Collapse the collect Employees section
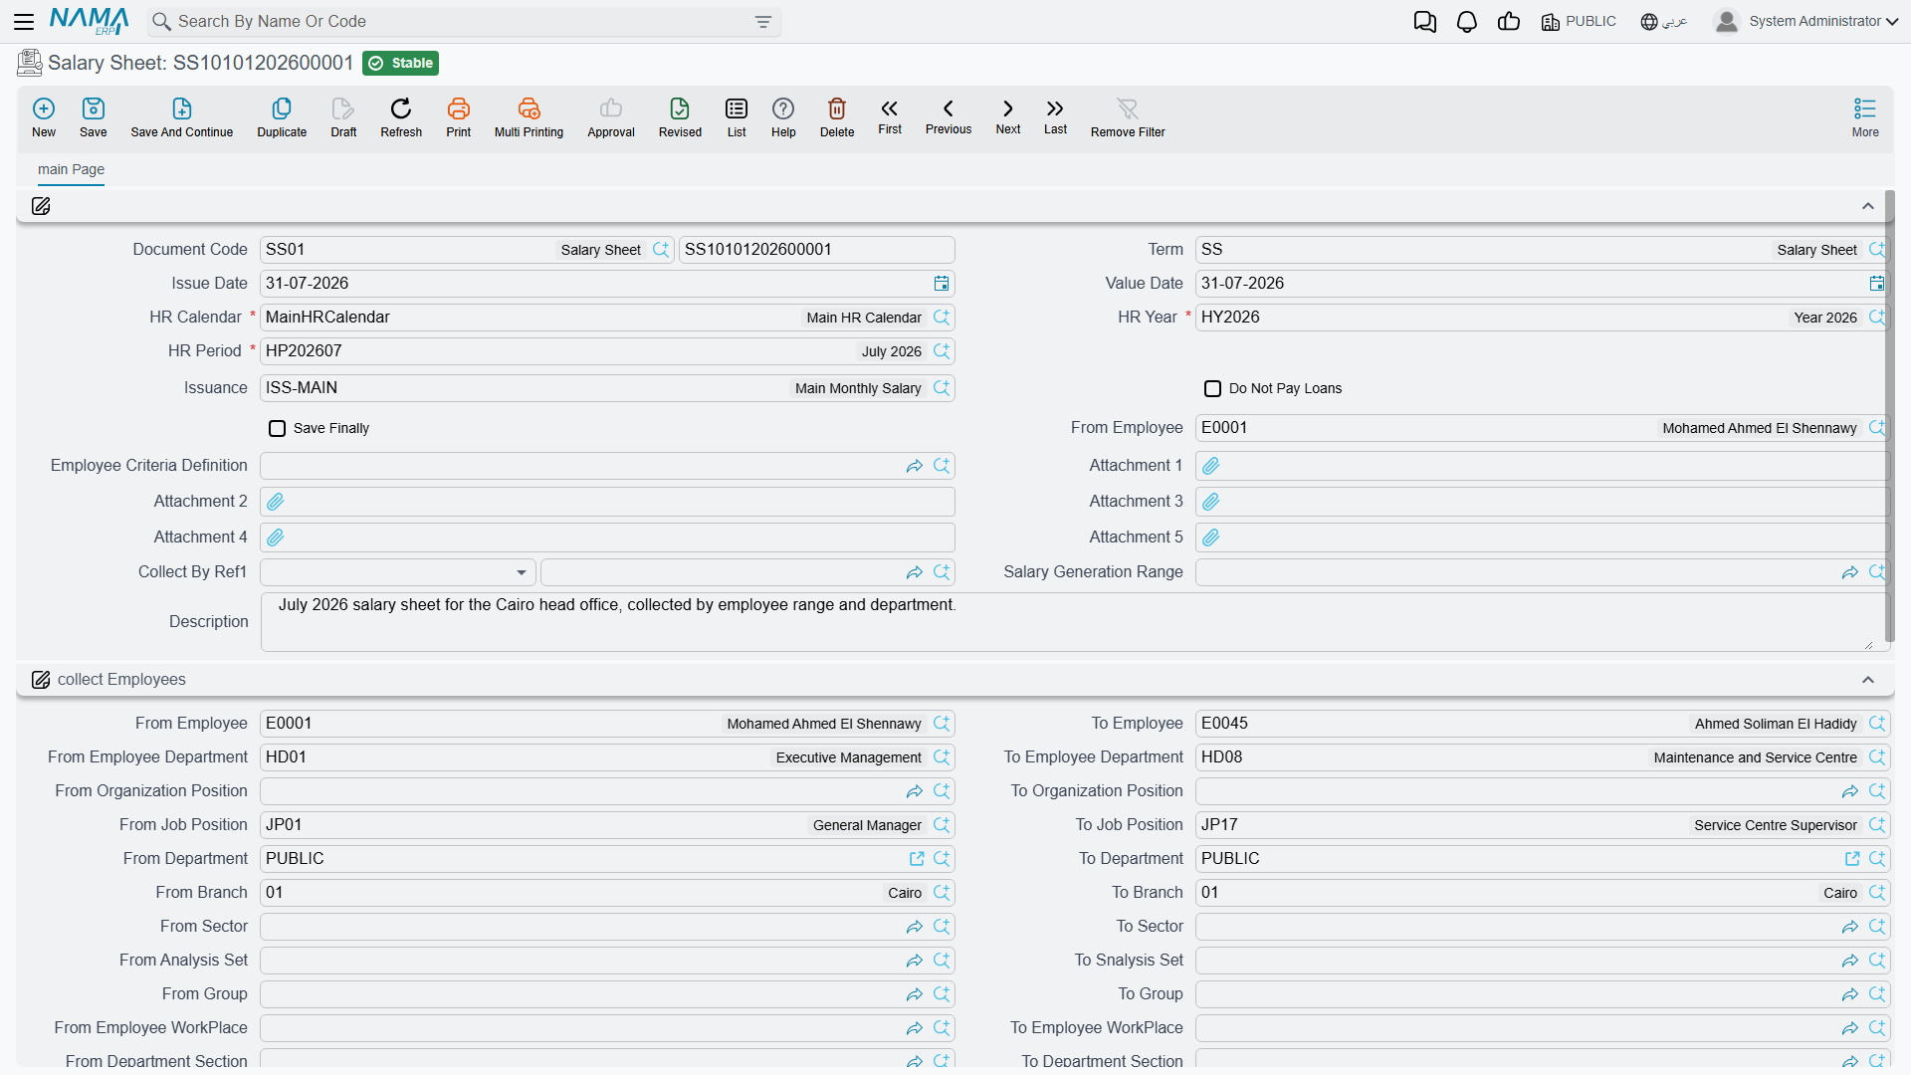Viewport: 1911px width, 1075px height. 1868,680
